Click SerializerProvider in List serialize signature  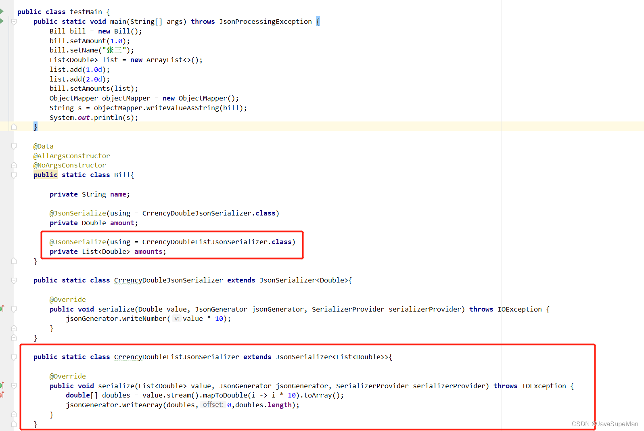372,386
